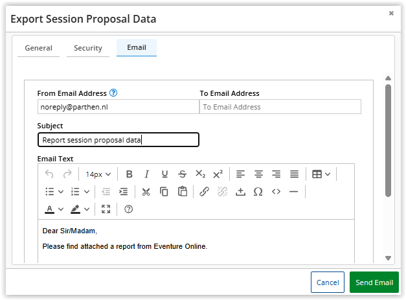The width and height of the screenshot is (406, 300).
Task: Expand the insert table dropdown
Action: [328, 174]
